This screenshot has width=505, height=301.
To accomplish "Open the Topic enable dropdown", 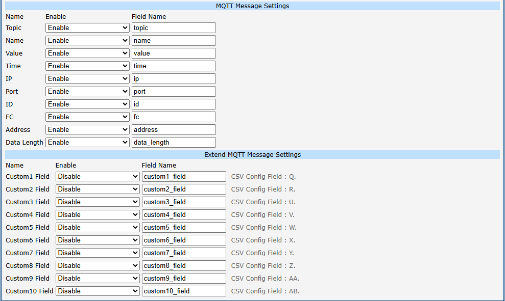I will click(87, 28).
